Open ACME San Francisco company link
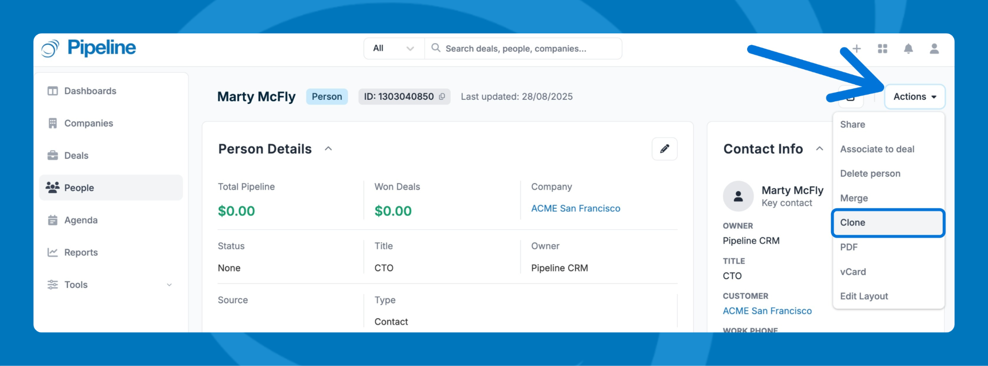The image size is (988, 366). pyautogui.click(x=576, y=209)
